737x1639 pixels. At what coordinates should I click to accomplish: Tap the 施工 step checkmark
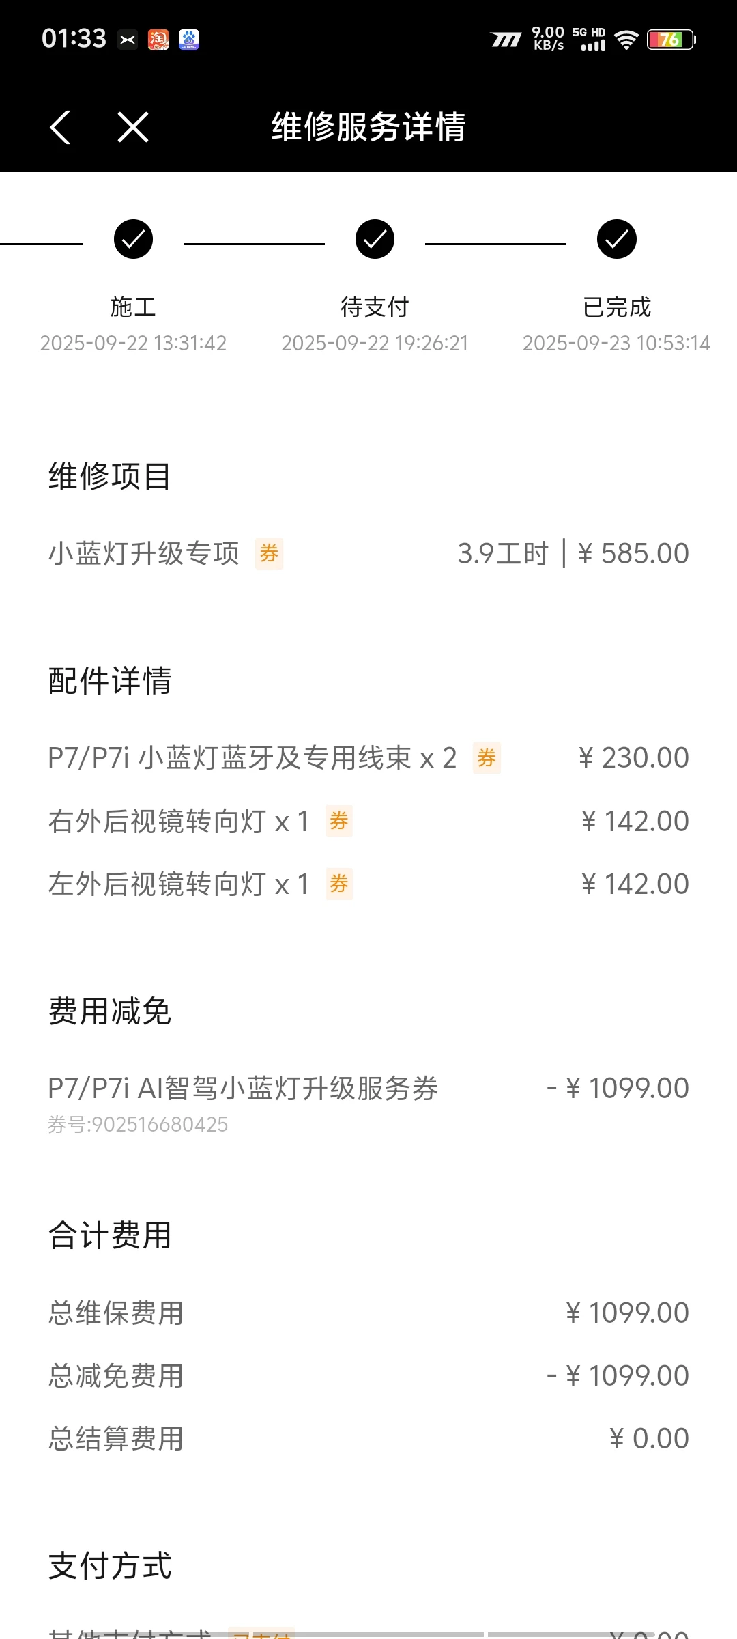click(133, 240)
